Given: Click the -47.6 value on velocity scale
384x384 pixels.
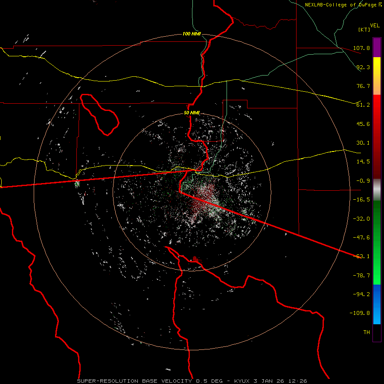Looking at the screenshot, I should [361, 238].
